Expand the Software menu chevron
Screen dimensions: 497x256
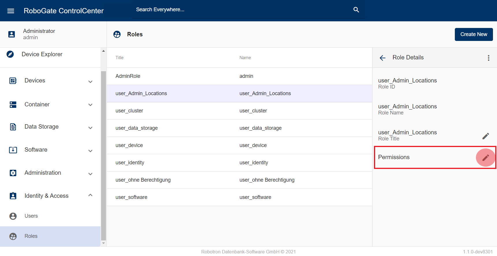pyautogui.click(x=90, y=151)
